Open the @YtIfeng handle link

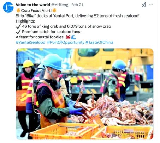pyautogui.click(x=60, y=5)
